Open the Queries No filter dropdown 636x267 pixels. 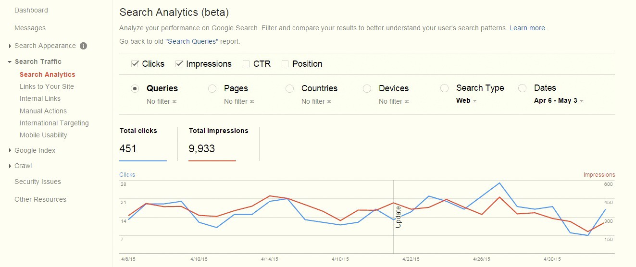[x=162, y=101]
